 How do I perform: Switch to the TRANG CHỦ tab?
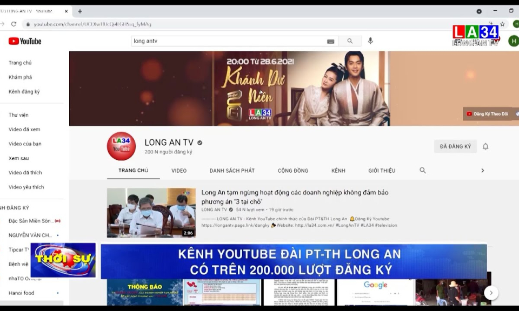tap(134, 171)
